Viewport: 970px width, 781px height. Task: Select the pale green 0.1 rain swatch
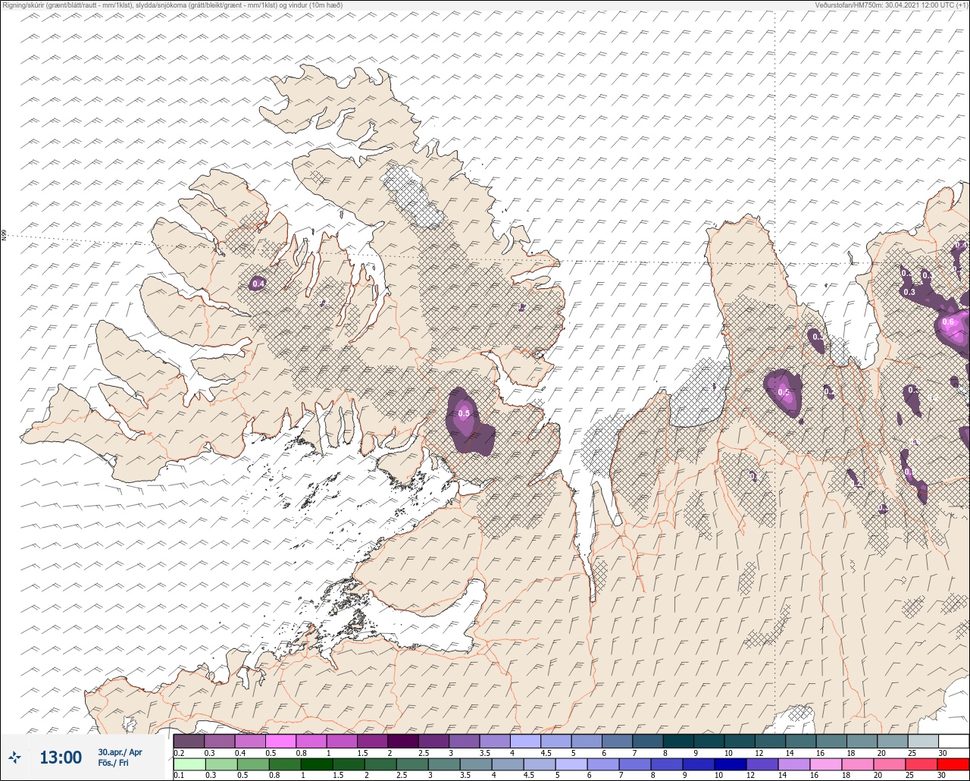[189, 764]
